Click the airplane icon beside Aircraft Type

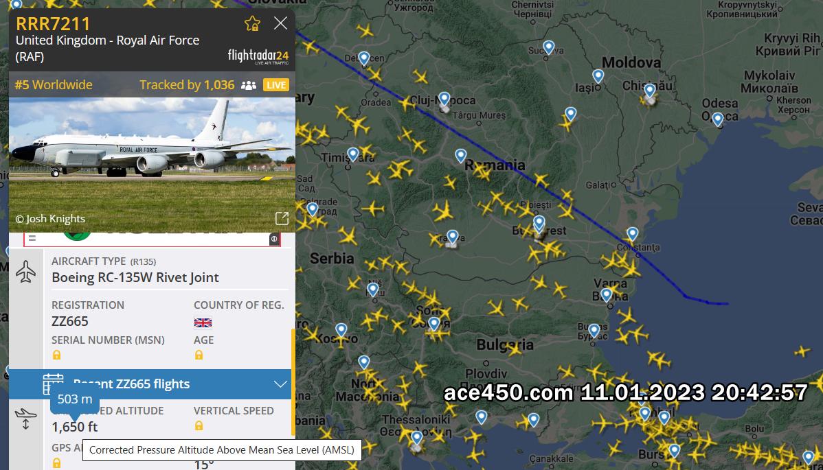[25, 272]
